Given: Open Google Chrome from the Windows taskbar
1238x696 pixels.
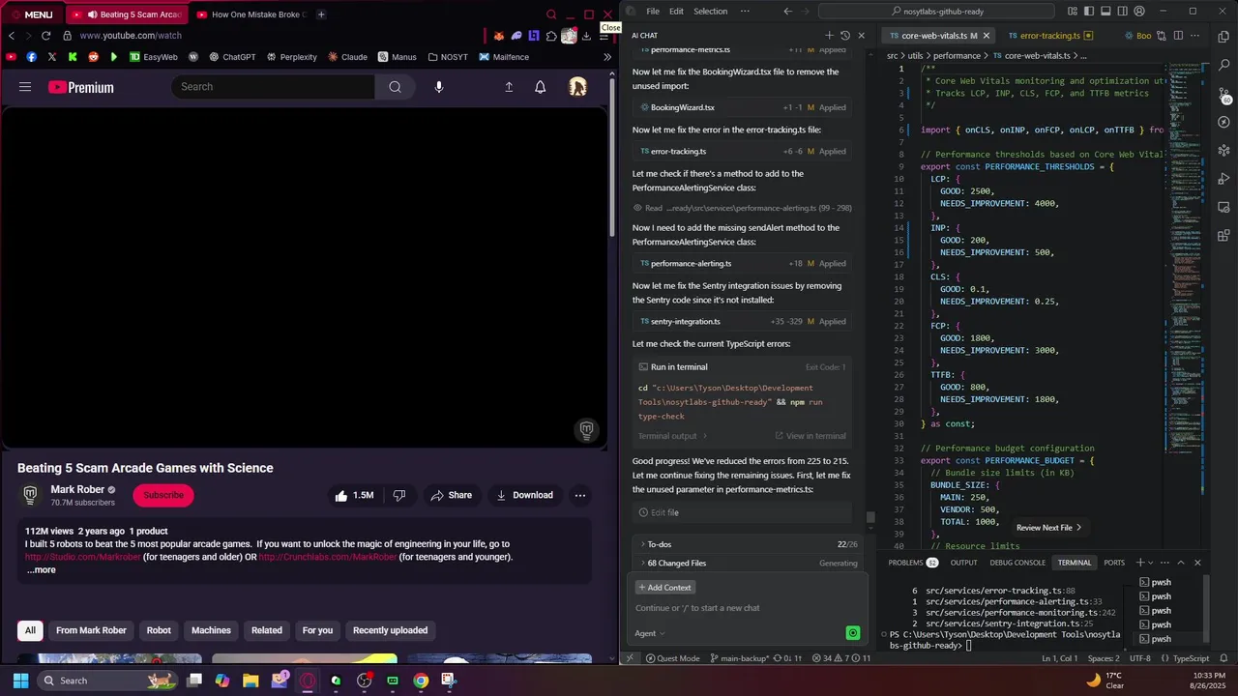Looking at the screenshot, I should click(x=421, y=681).
